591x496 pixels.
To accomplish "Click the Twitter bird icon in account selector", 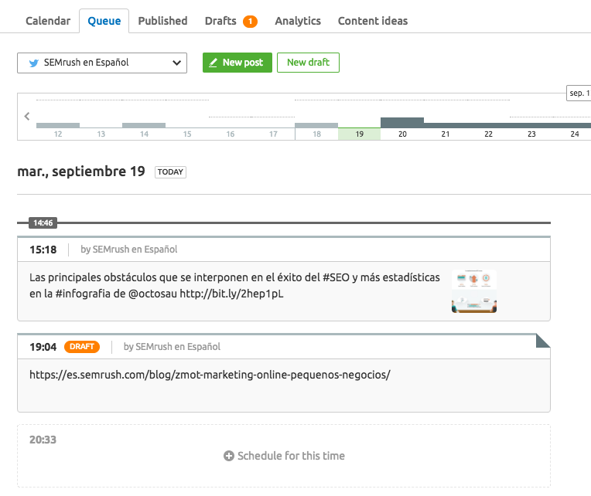I will pyautogui.click(x=34, y=63).
